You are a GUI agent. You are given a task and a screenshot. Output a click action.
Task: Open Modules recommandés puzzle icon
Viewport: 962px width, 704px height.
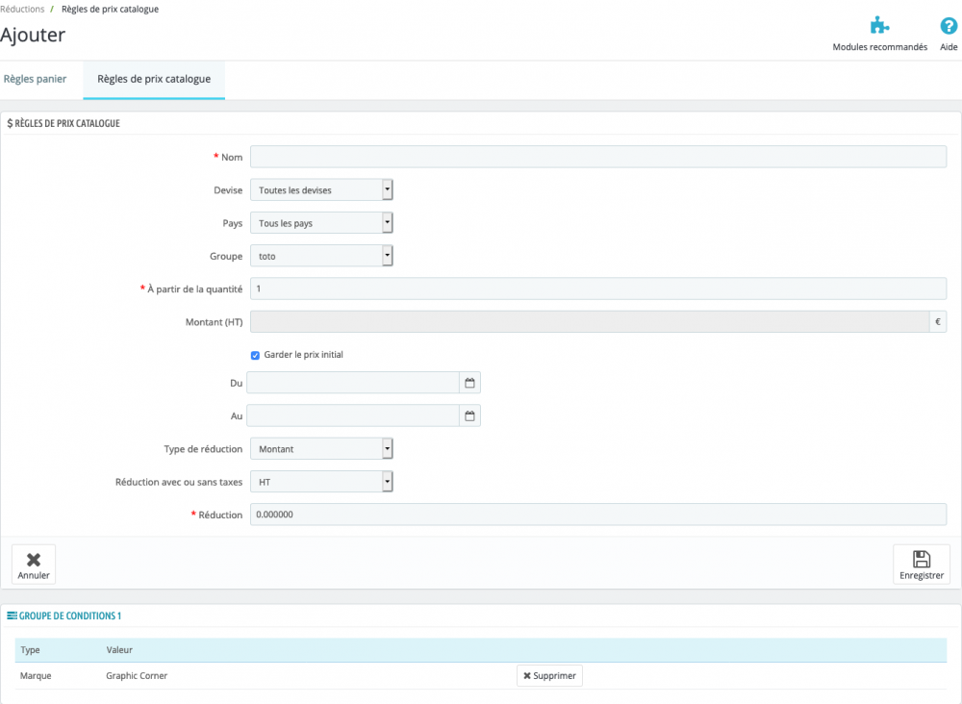pos(879,26)
